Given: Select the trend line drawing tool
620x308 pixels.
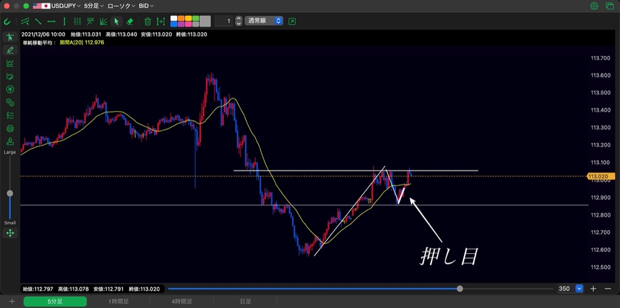Looking at the screenshot, I should (38, 21).
